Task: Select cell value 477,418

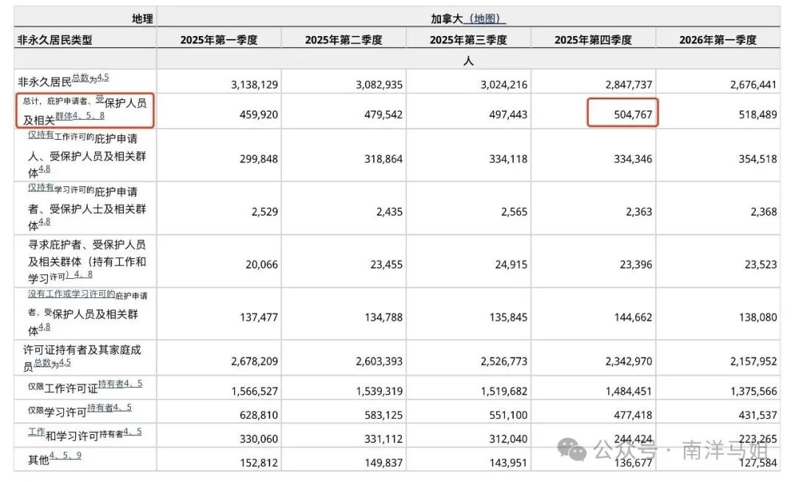Action: [633, 415]
